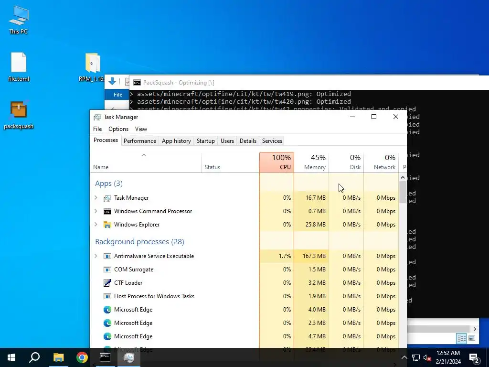The width and height of the screenshot is (489, 367).
Task: Open the Options menu in Task Manager
Action: click(x=118, y=129)
